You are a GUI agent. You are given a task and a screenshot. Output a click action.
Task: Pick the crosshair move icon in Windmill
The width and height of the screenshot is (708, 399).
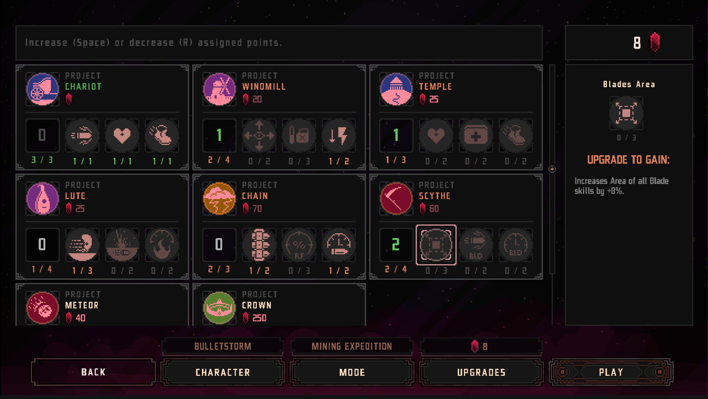pyautogui.click(x=259, y=135)
